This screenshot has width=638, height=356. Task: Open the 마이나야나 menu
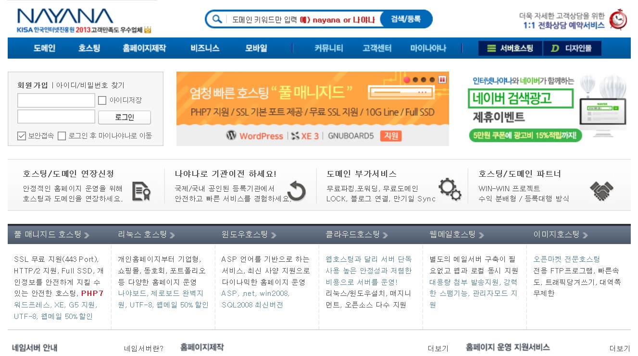(428, 49)
